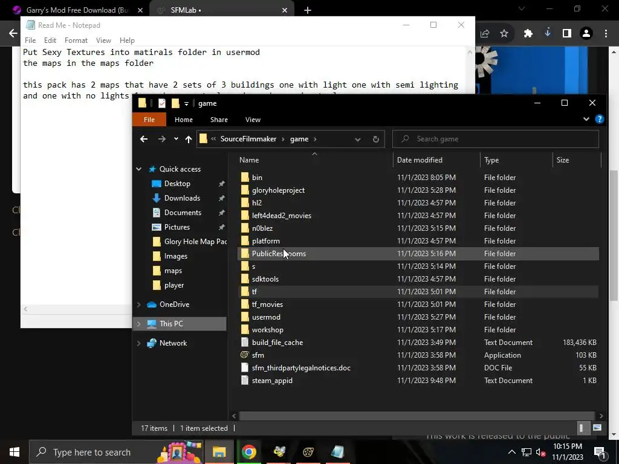The width and height of the screenshot is (619, 464).
Task: Go forward in File Explorer
Action: coord(162,139)
